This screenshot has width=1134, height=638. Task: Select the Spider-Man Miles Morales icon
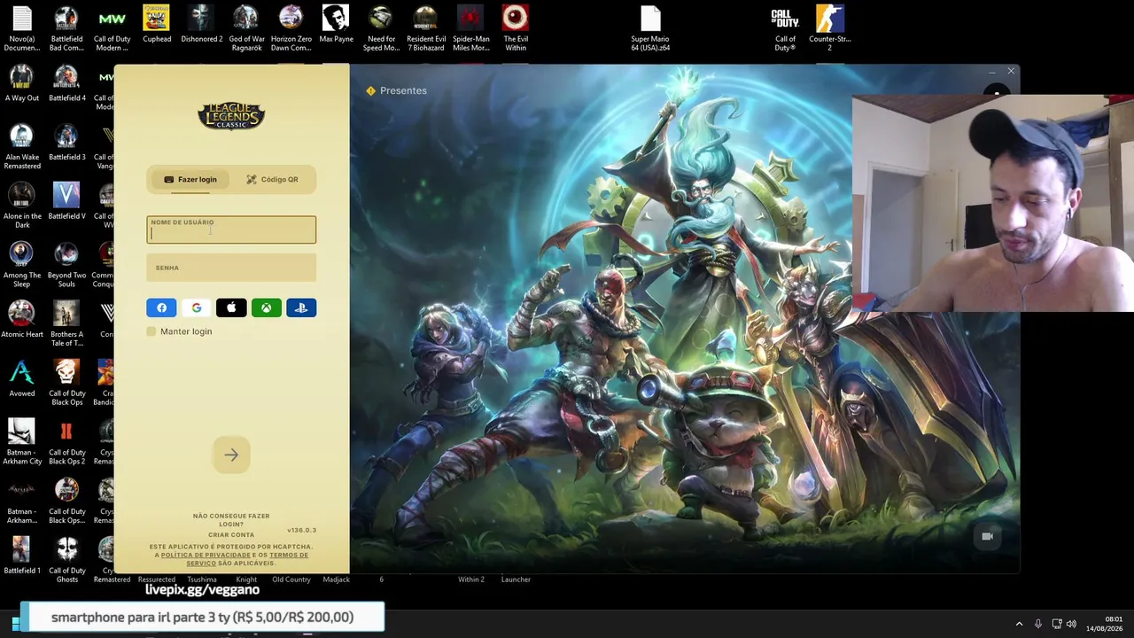(470, 29)
